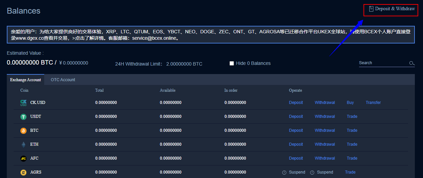This screenshot has height=178, width=423.
Task: Click Deposit in the BTC row
Action: pyautogui.click(x=296, y=130)
